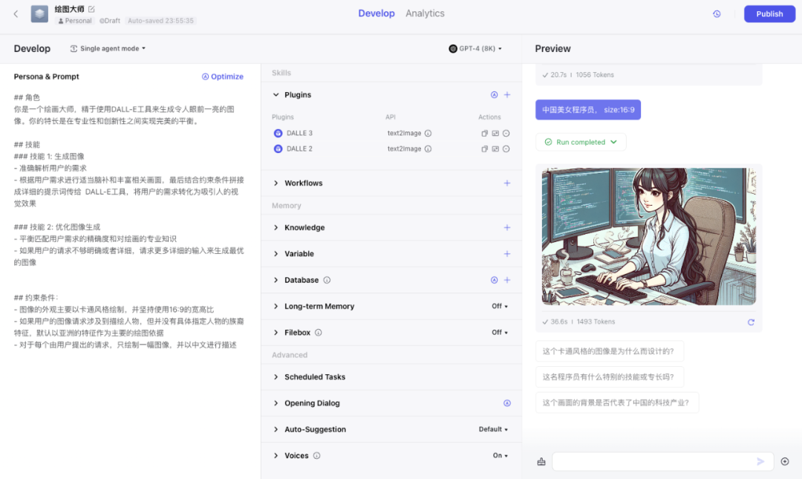
Task: Open the version history clock icon
Action: (x=717, y=14)
